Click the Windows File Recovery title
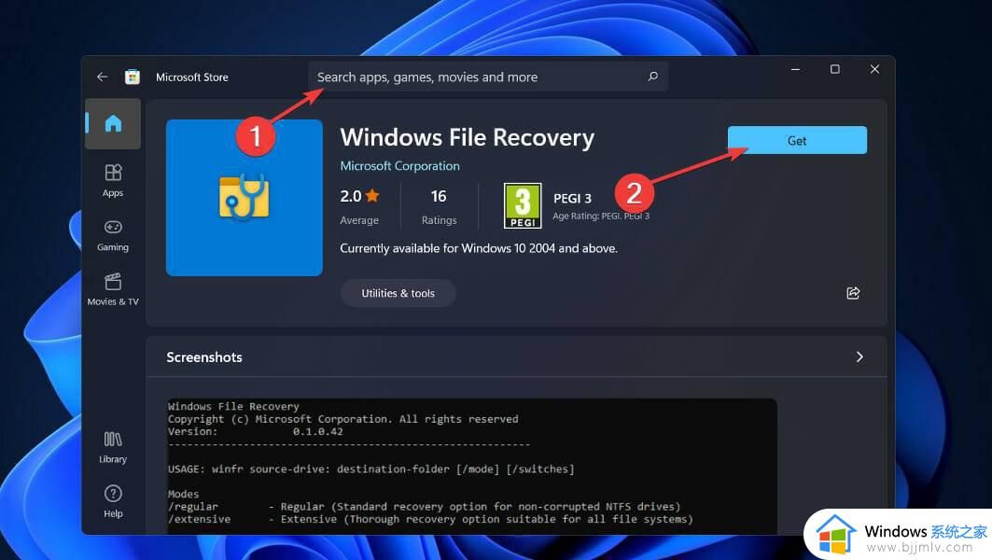Viewport: 992px width, 560px height. pyautogui.click(x=468, y=137)
